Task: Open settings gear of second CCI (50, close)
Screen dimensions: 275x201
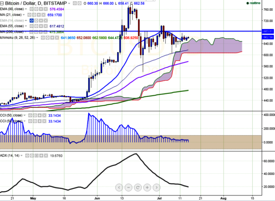Action: click(x=35, y=121)
